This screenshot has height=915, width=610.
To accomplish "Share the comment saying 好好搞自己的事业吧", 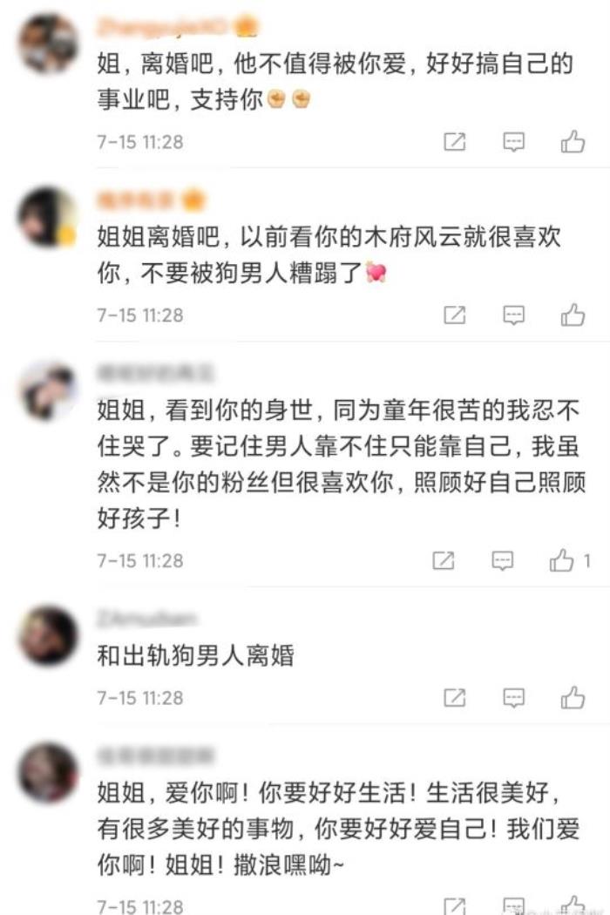I will click(455, 142).
